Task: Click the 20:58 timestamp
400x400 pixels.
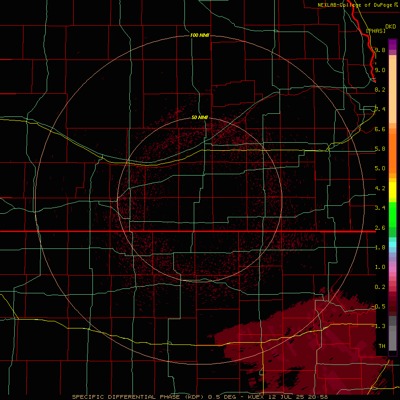Action: pos(318,397)
